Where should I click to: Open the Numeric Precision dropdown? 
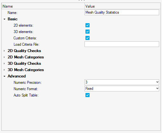point(122,82)
